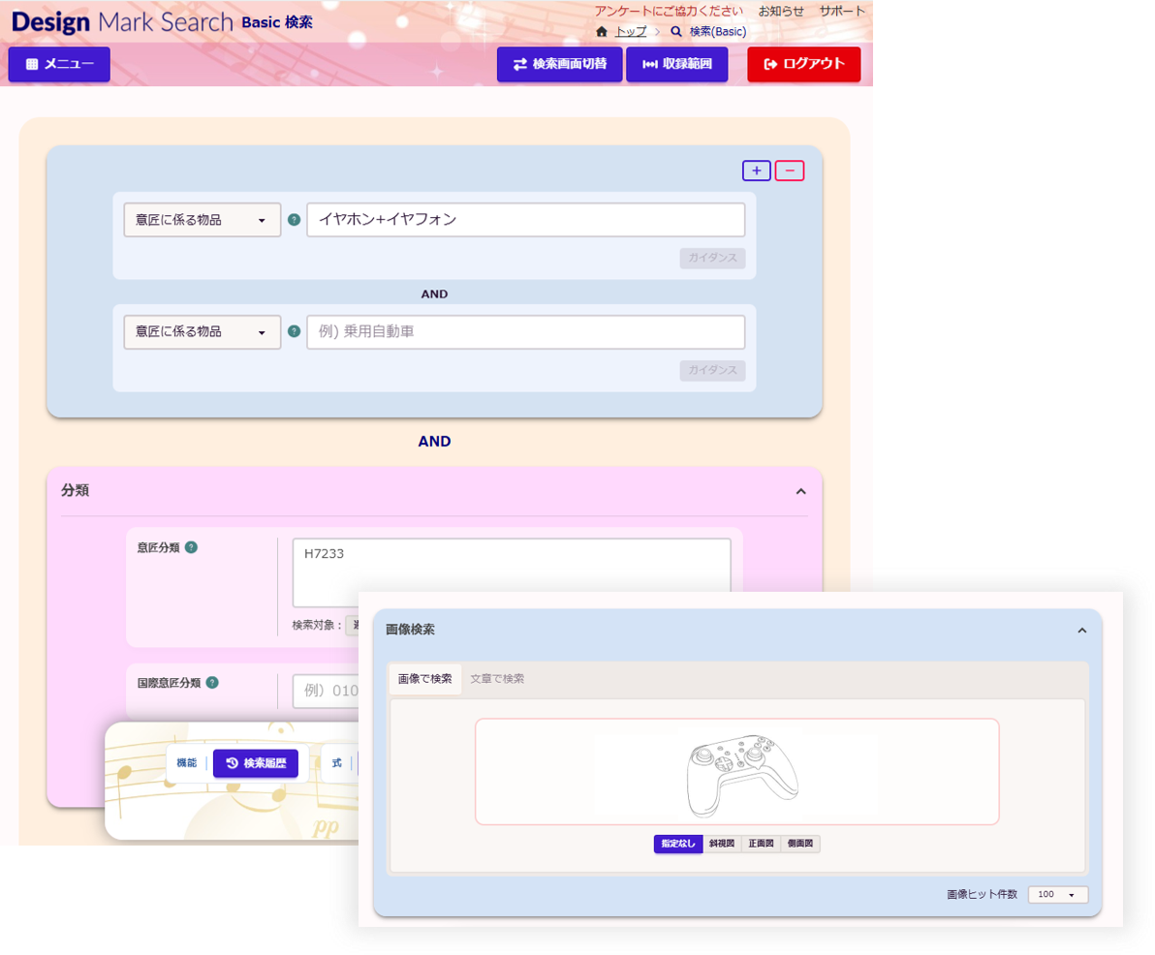Switch to the 画像で検索 tab

(x=425, y=679)
